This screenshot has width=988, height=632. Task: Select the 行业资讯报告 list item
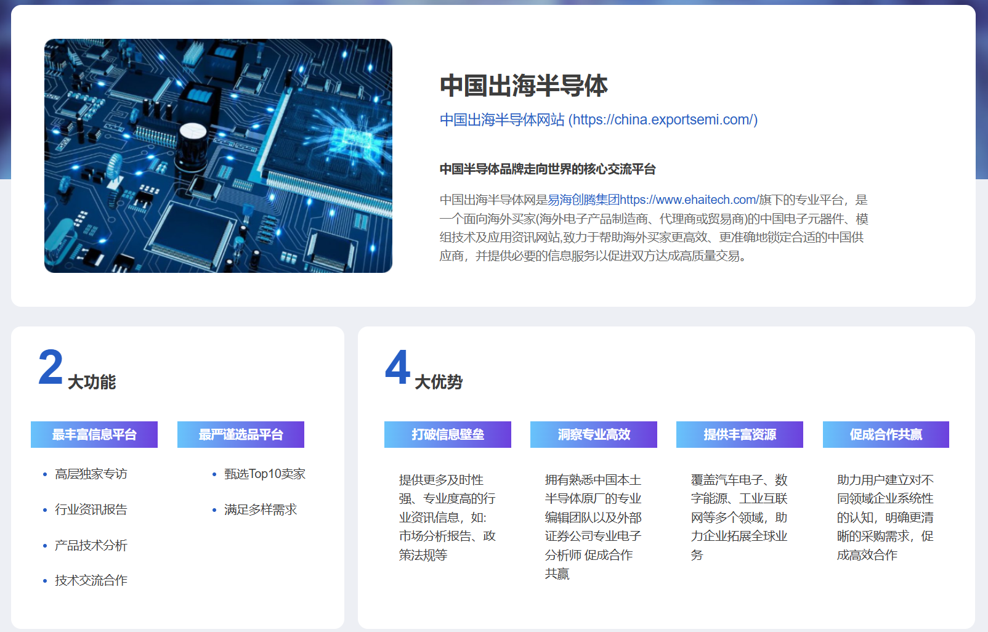pos(91,509)
